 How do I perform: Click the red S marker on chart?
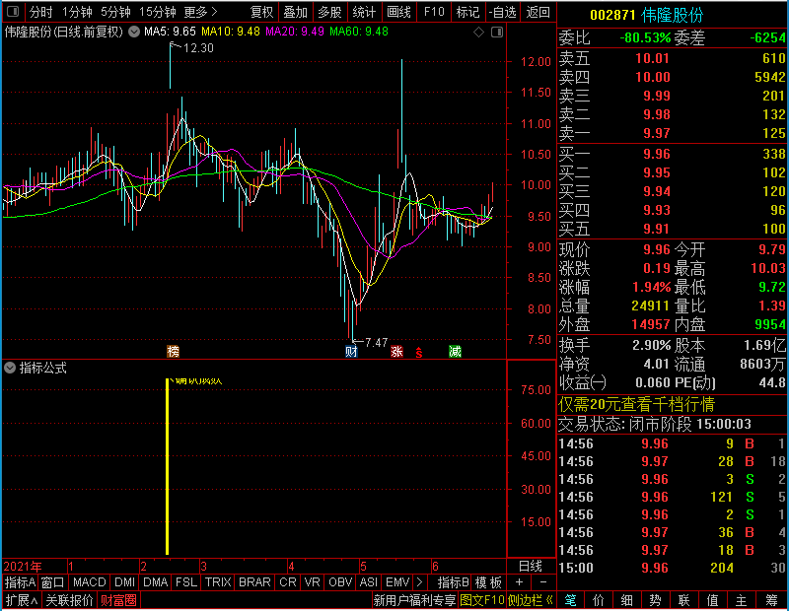(418, 352)
